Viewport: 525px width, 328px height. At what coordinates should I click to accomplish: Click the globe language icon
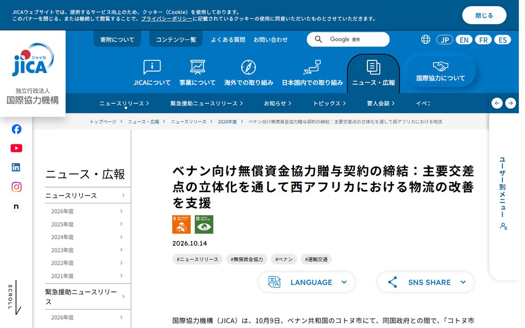(x=426, y=39)
